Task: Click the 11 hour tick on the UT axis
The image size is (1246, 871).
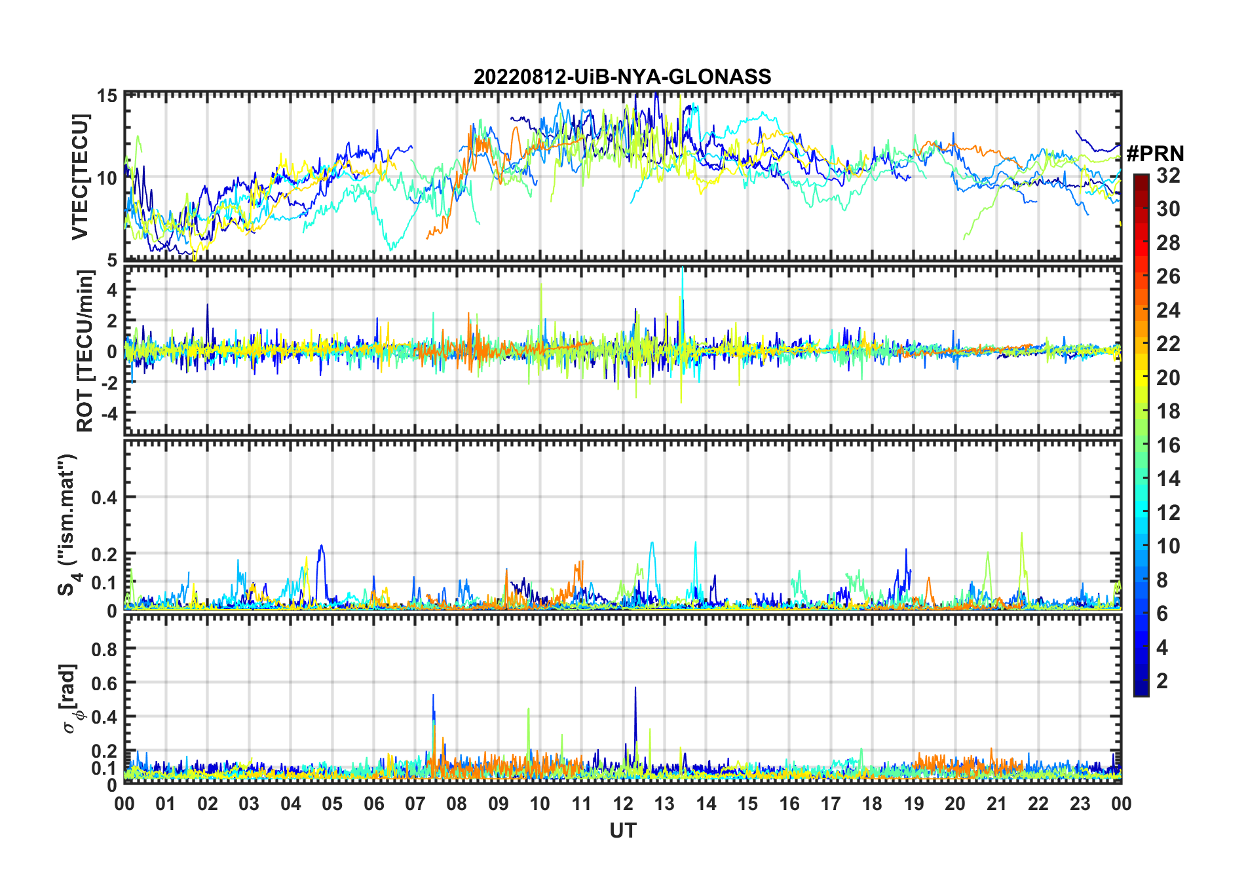Action: [x=582, y=804]
